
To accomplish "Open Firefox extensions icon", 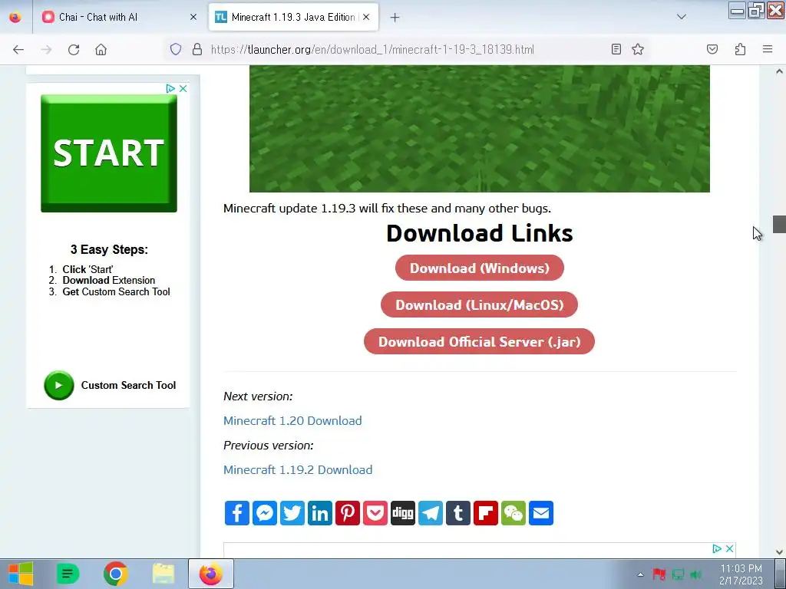I will (740, 49).
